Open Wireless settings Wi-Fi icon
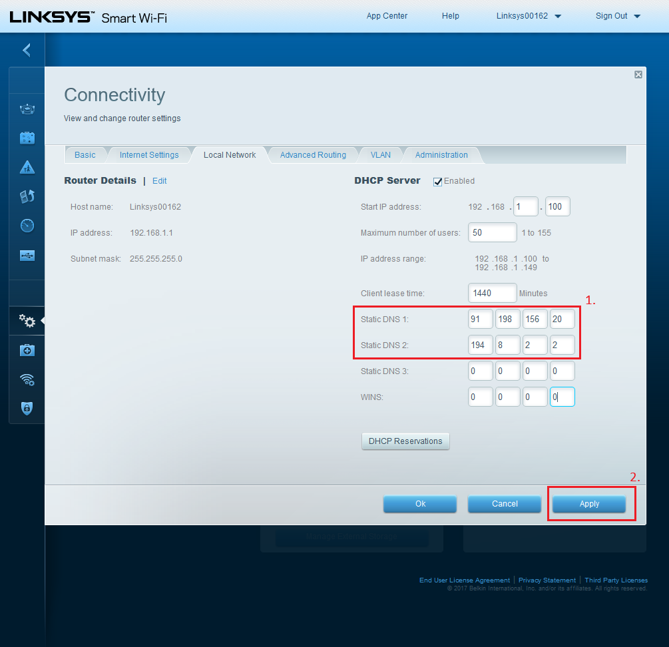The image size is (669, 647). click(x=27, y=379)
